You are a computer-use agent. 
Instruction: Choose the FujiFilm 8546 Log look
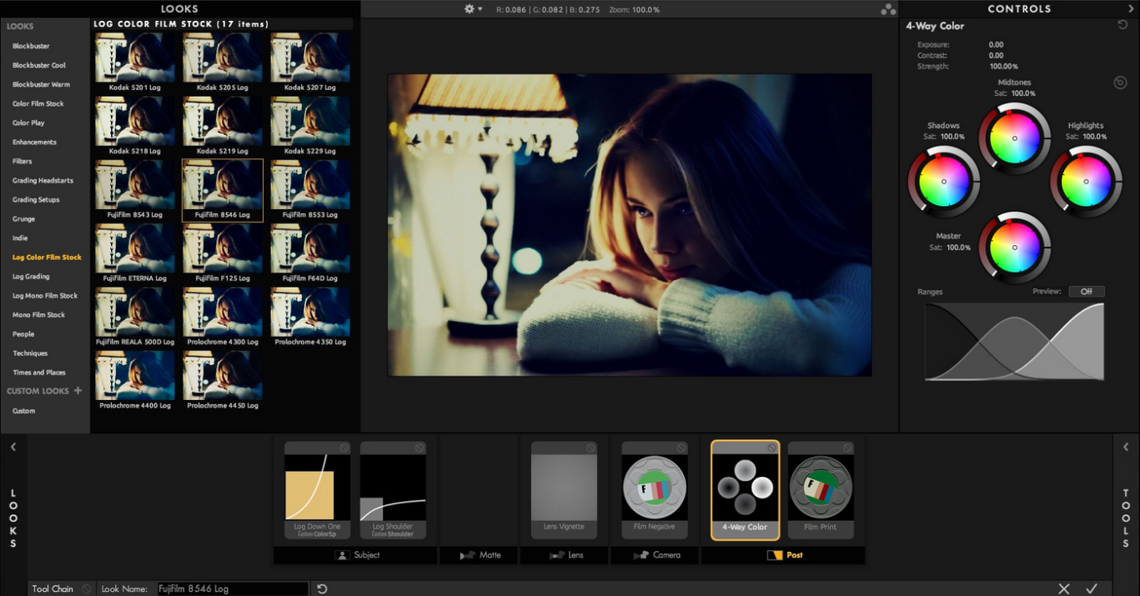[x=223, y=190]
